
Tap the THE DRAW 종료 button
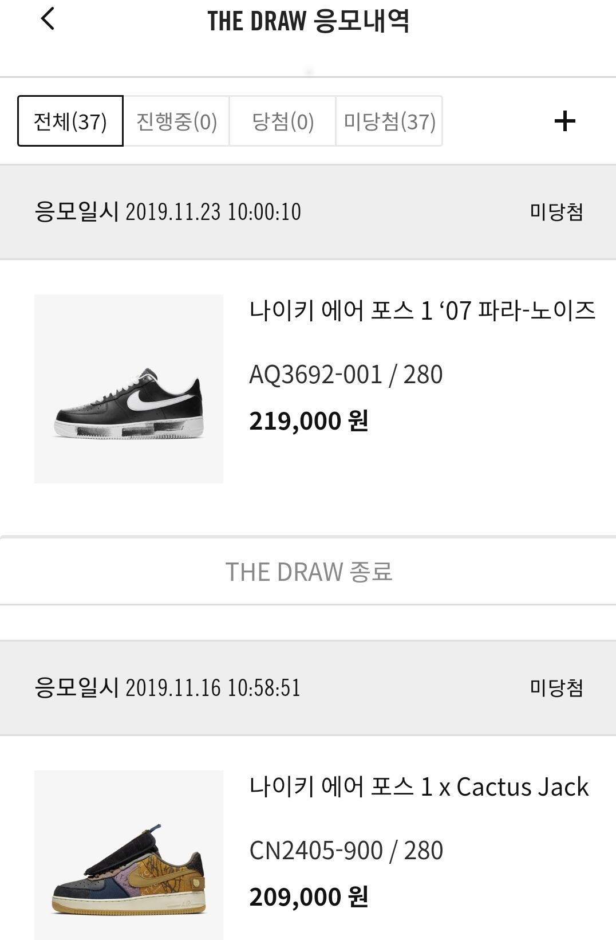pyautogui.click(x=308, y=571)
